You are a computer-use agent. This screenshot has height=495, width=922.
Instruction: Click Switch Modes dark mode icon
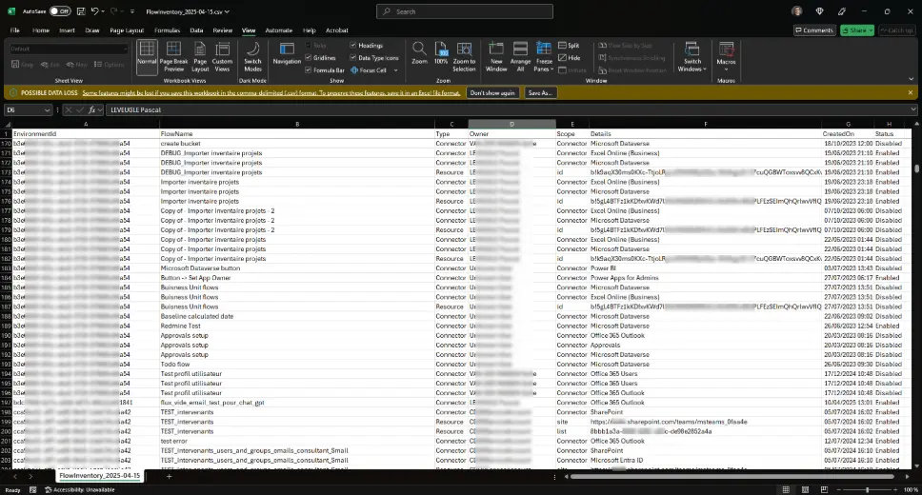pos(252,57)
